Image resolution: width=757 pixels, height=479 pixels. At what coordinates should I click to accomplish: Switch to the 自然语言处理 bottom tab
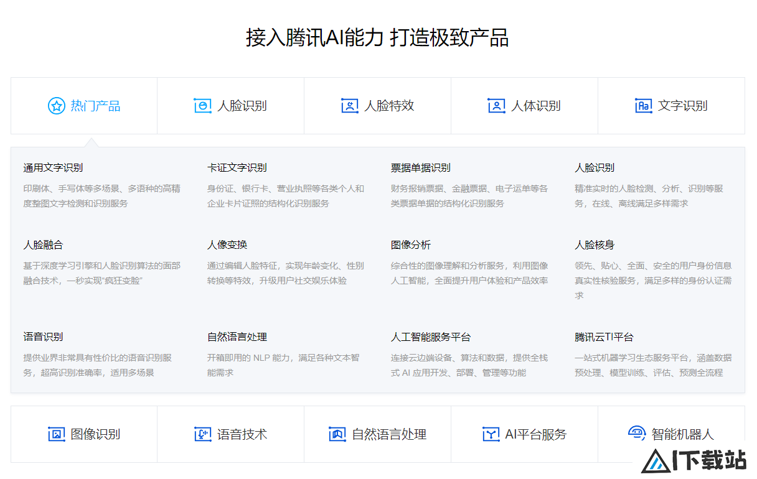pos(378,434)
